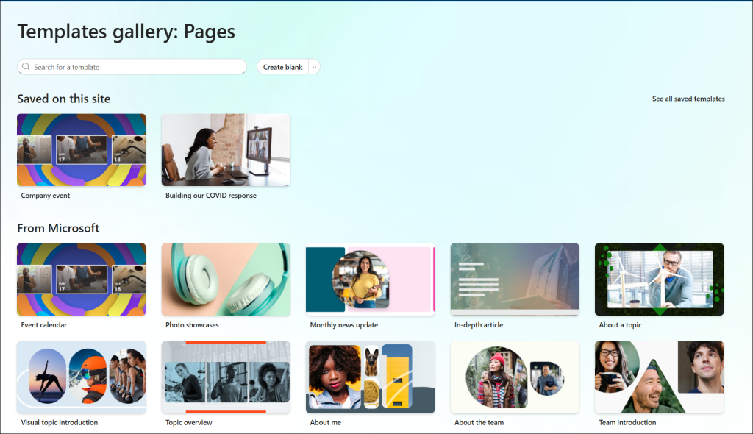Viewport: 753px width, 434px height.
Task: Click the search magnifier icon
Action: click(x=26, y=67)
